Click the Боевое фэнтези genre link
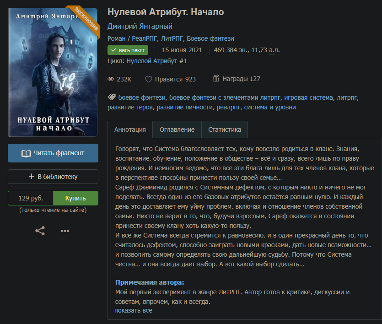This screenshot has height=324, width=382. [210, 38]
